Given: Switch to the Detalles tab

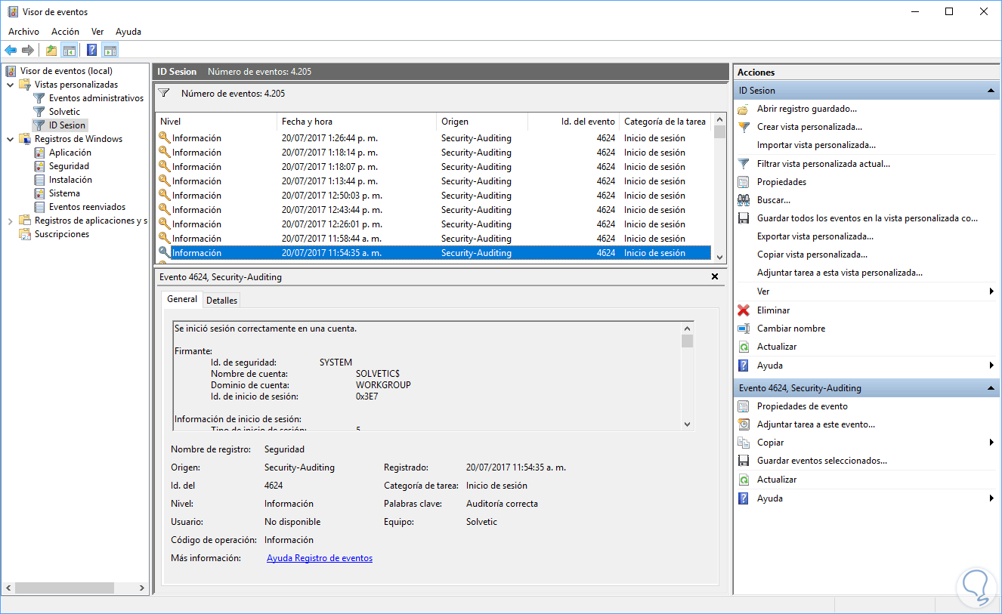Looking at the screenshot, I should point(222,301).
